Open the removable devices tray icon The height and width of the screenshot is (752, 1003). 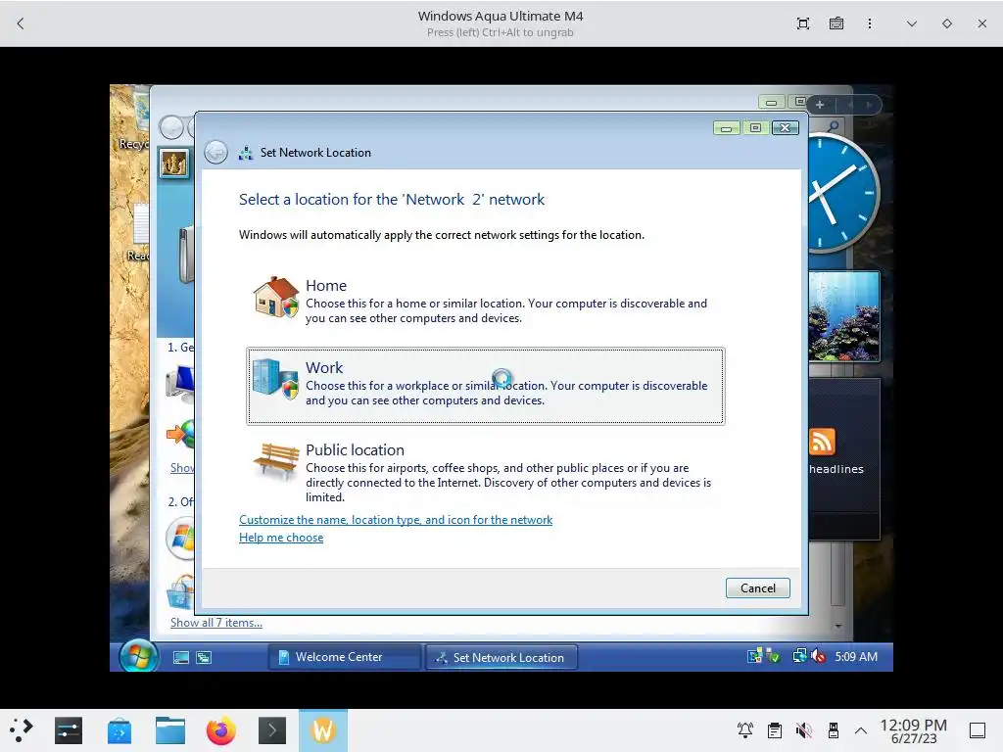click(833, 729)
